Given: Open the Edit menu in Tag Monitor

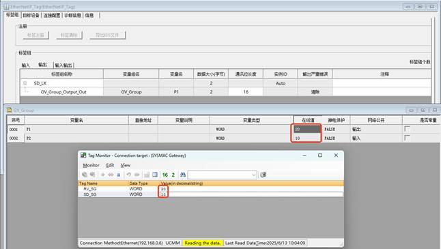Looking at the screenshot, I should pos(110,165).
